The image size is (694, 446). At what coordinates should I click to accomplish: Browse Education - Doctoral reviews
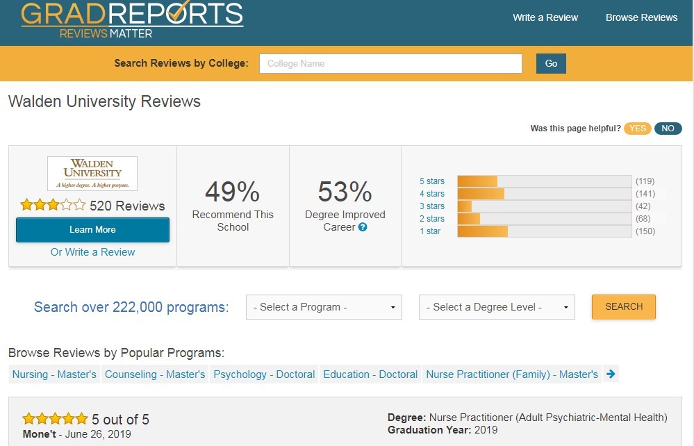tap(370, 374)
